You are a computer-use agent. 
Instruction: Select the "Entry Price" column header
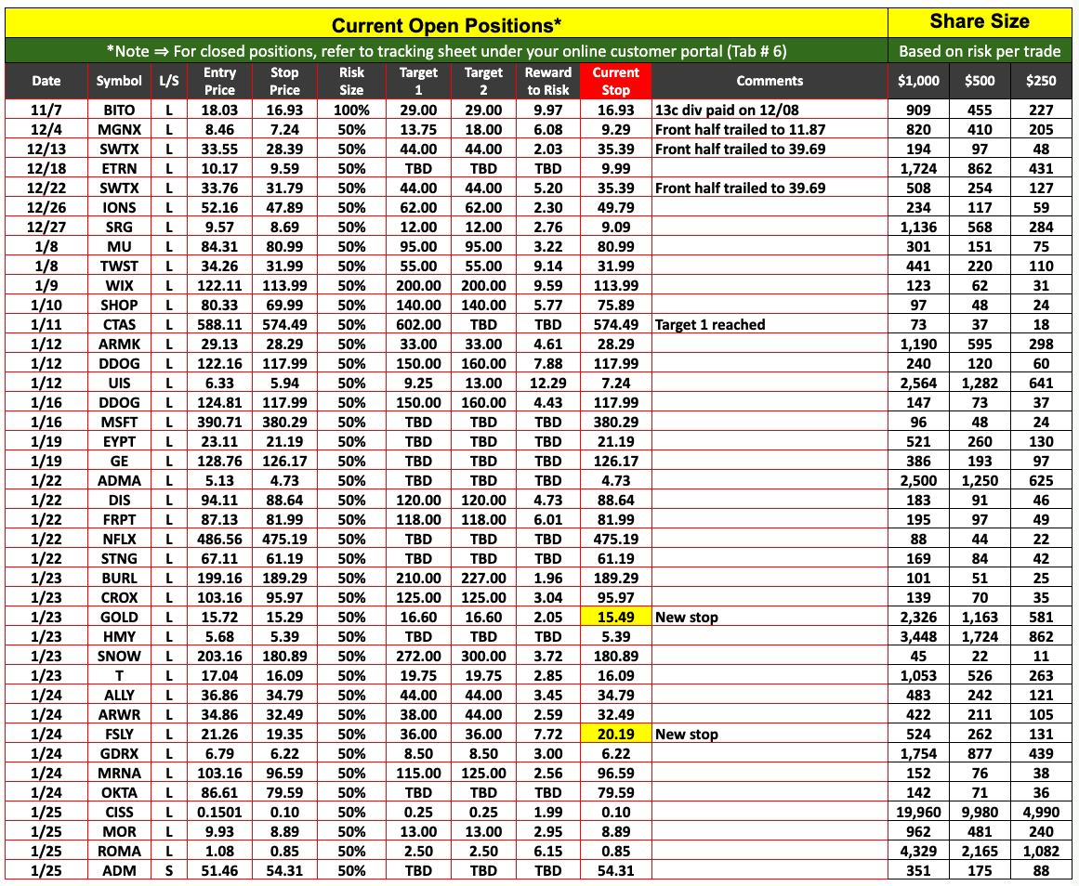219,81
